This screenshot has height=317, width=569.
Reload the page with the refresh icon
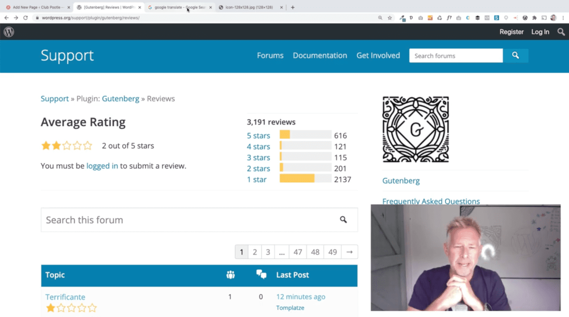click(25, 18)
